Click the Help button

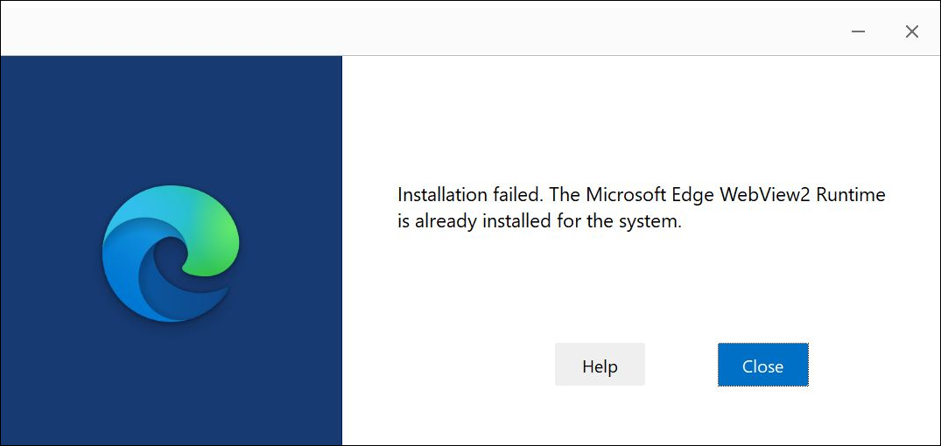click(600, 365)
